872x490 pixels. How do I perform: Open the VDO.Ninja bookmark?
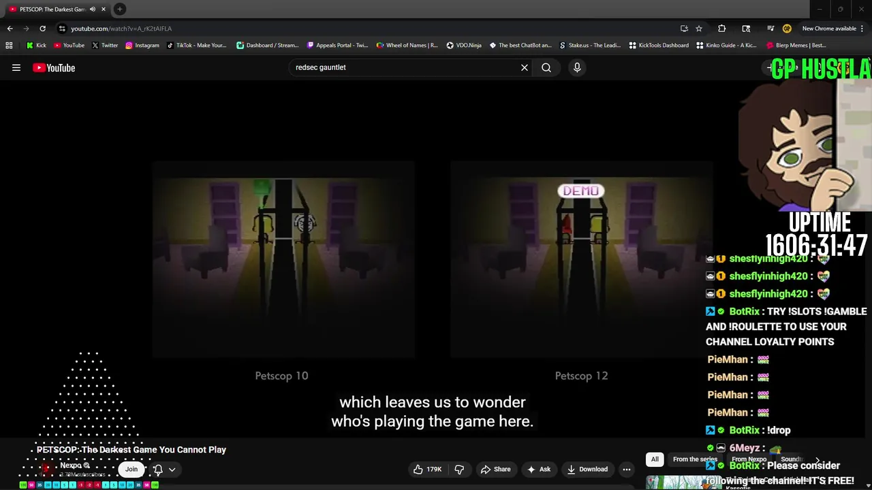pyautogui.click(x=464, y=46)
